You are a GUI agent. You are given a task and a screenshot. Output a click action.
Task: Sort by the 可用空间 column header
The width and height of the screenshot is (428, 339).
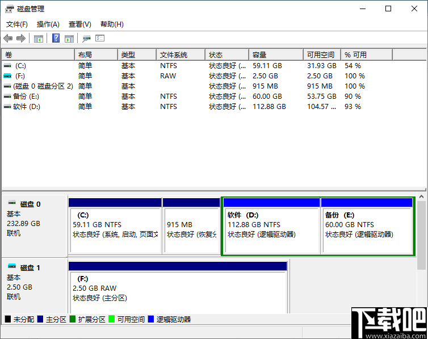[x=322, y=55]
